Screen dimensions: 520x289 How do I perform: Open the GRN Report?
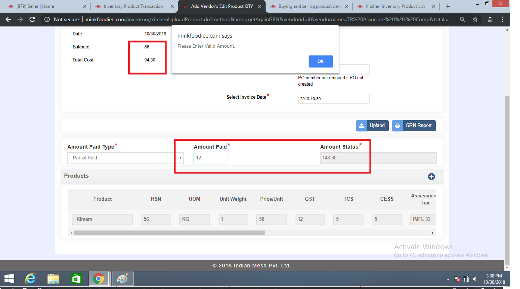pyautogui.click(x=414, y=126)
